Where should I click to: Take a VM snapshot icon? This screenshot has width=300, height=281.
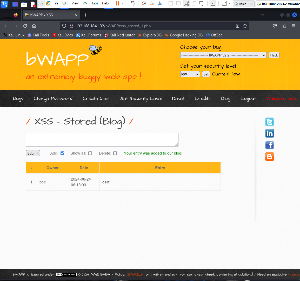[144, 3]
